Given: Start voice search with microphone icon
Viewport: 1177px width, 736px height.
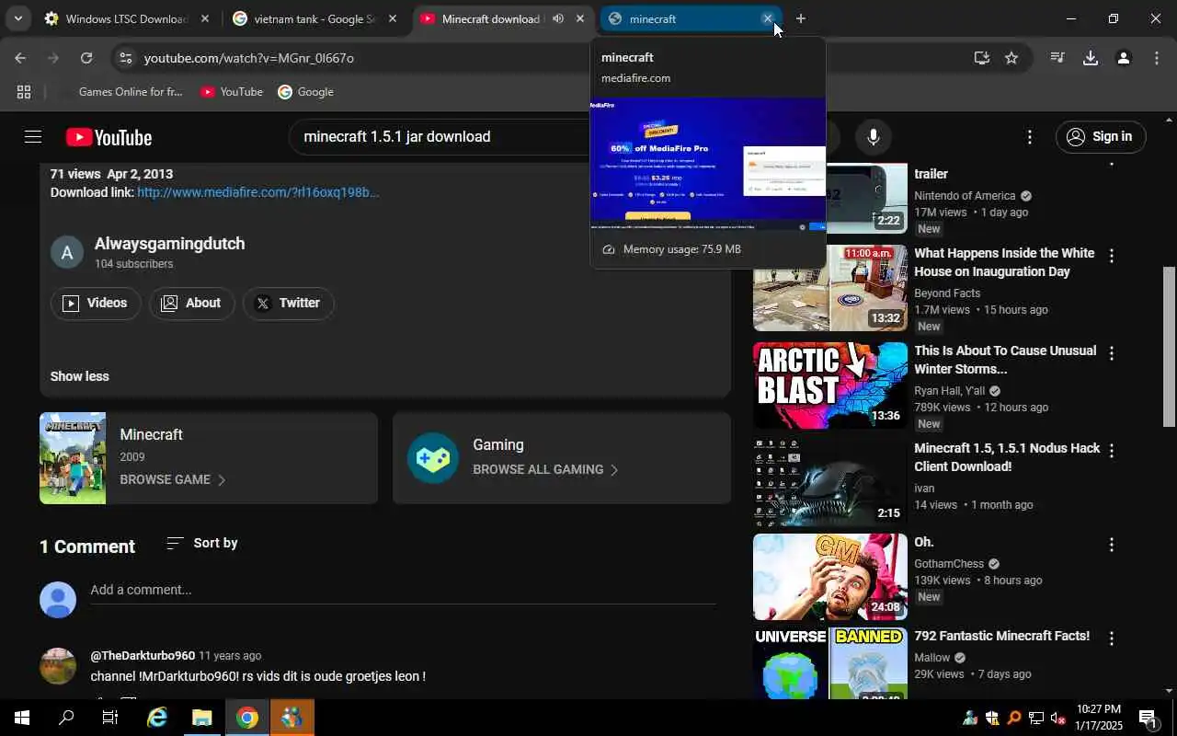Looking at the screenshot, I should tap(873, 137).
